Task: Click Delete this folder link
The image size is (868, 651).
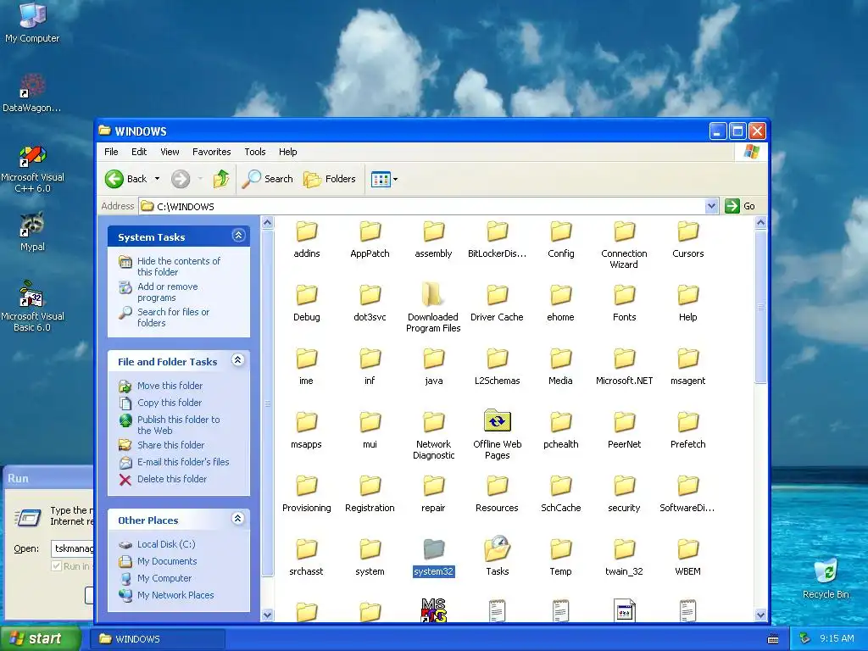Action: click(171, 479)
